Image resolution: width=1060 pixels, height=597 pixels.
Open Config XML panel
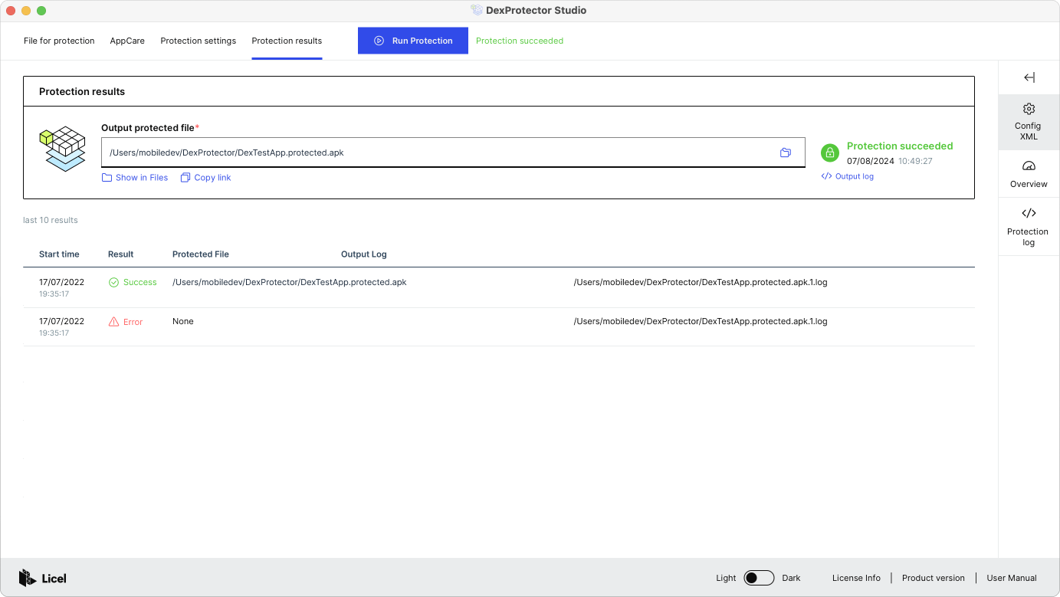pyautogui.click(x=1029, y=122)
